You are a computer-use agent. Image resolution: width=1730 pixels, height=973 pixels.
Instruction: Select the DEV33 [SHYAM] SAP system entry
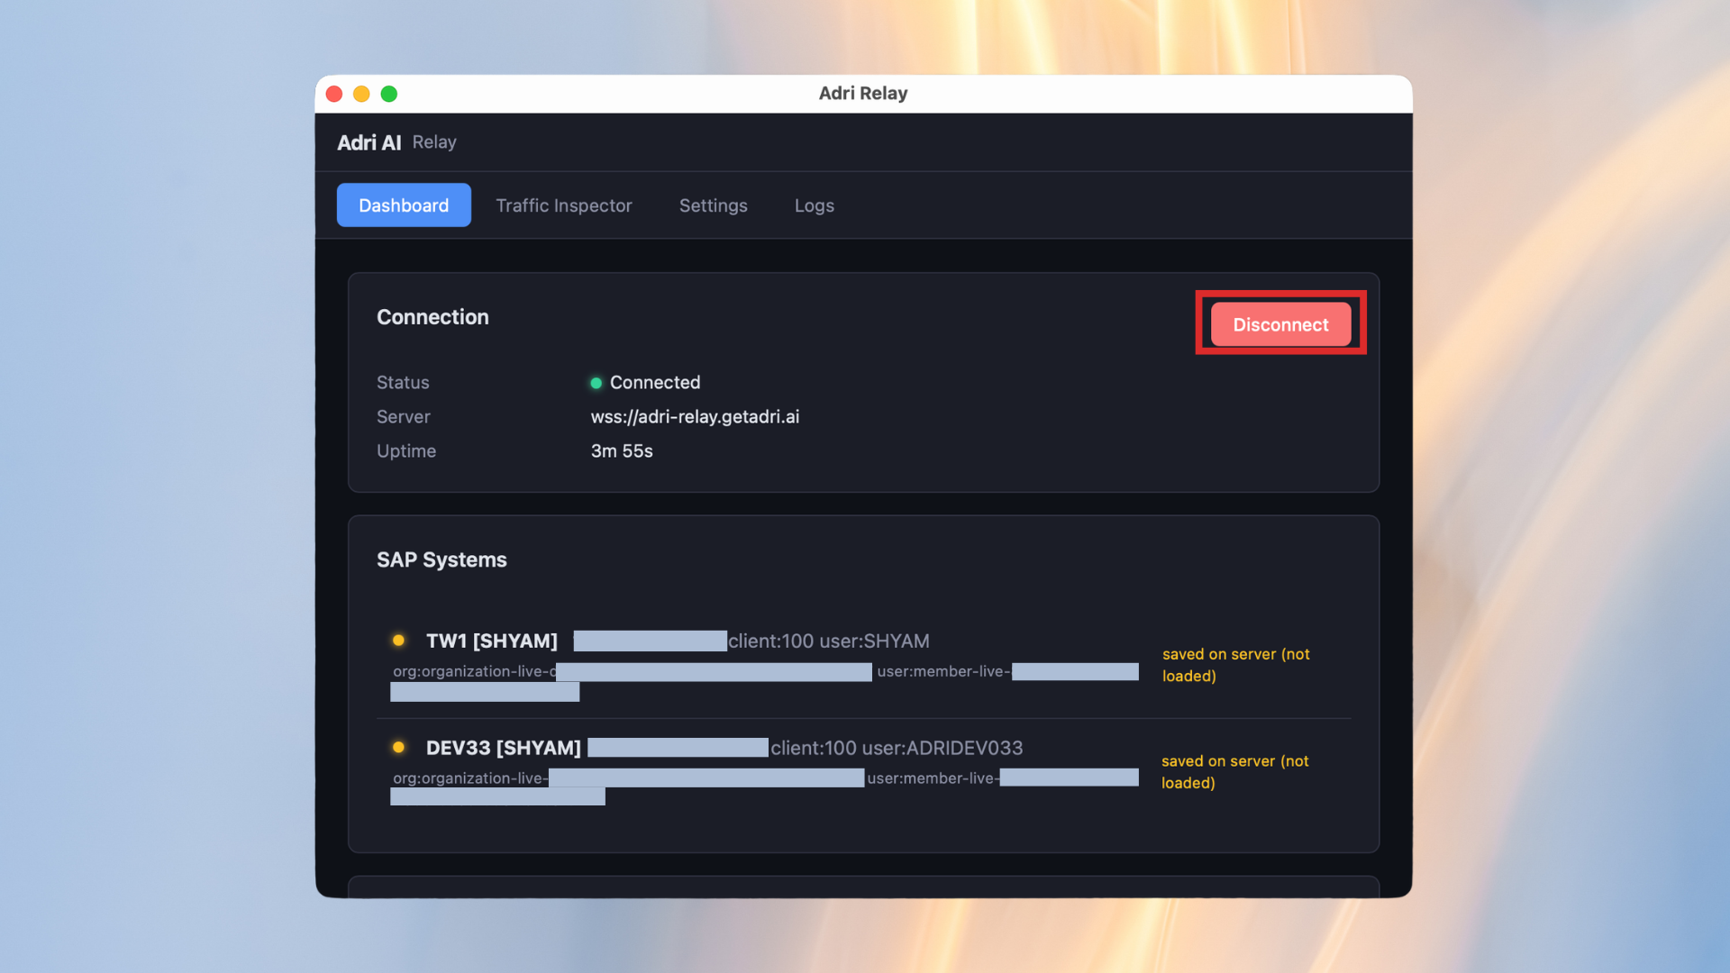pos(503,747)
